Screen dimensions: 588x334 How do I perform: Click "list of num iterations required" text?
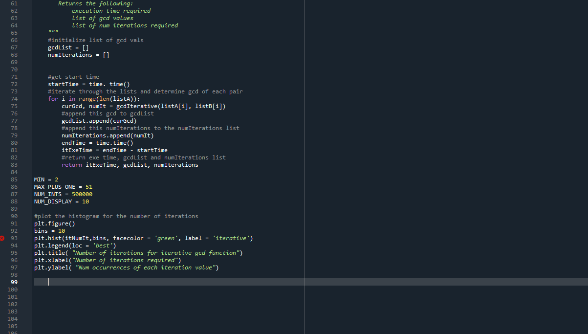coord(125,25)
